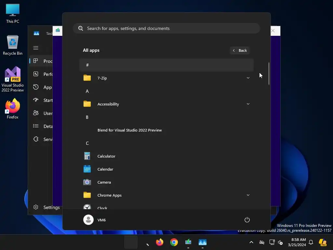
Task: Click the muted volume tray icon
Action: 281,242
